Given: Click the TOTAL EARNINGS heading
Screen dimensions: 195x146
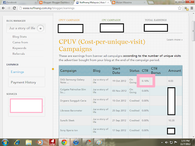Looking at the screenshot, I should coord(156,20).
